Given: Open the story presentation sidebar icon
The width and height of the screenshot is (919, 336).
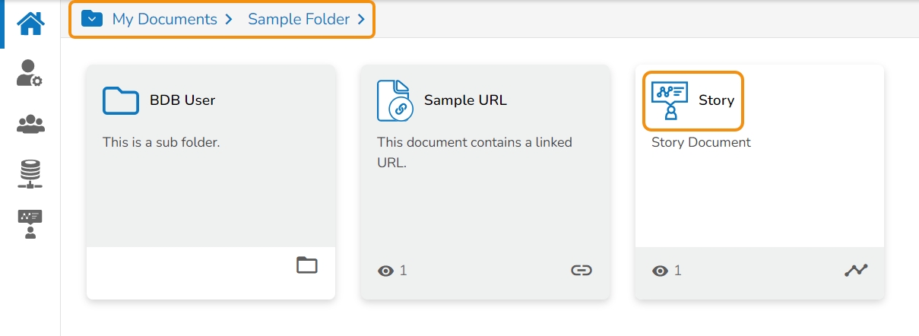Looking at the screenshot, I should [x=30, y=224].
